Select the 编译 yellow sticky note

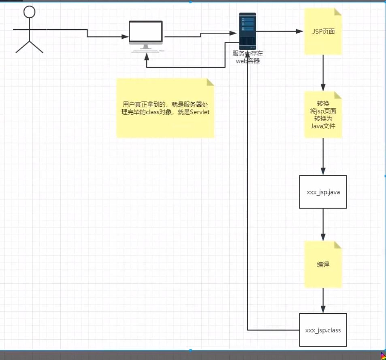(323, 265)
